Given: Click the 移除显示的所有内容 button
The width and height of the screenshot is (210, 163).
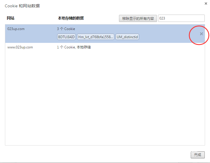Looking at the screenshot, I should tap(138, 18).
